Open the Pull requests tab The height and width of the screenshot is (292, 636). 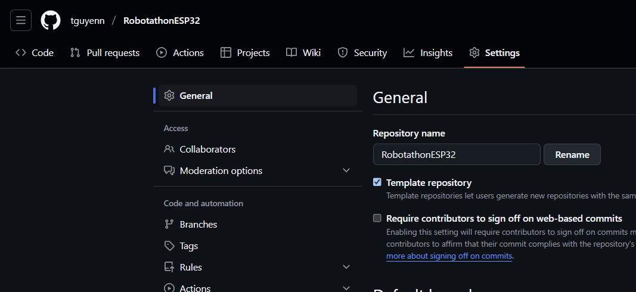tap(105, 52)
